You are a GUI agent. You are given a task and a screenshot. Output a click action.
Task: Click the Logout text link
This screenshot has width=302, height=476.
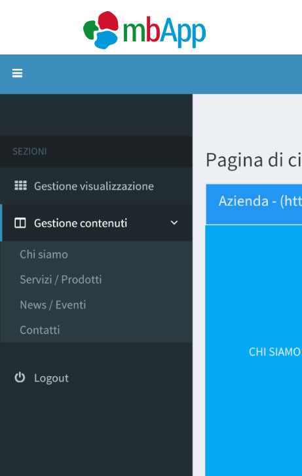(51, 378)
